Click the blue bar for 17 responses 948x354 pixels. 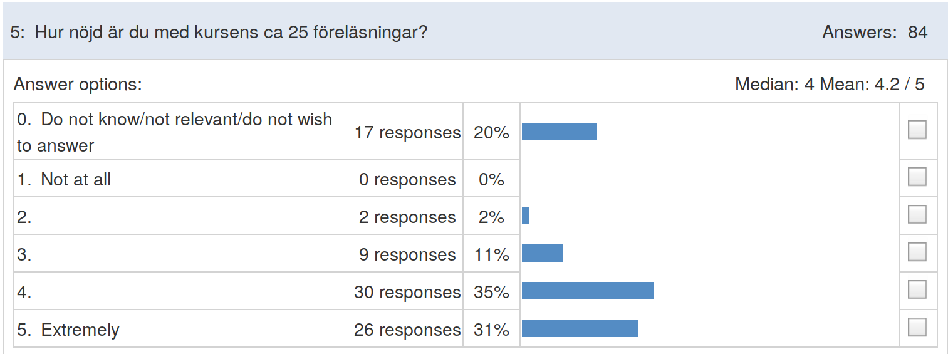point(560,132)
